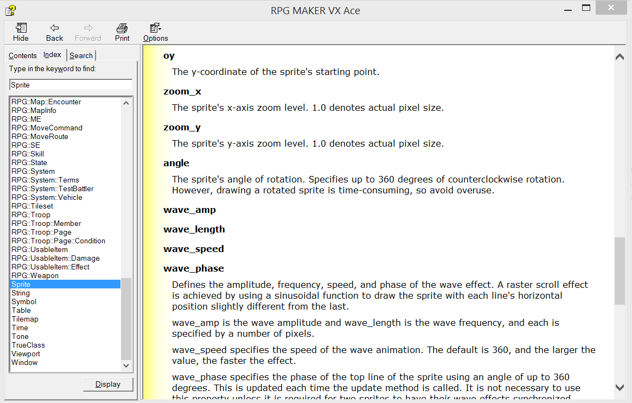Viewport: 632px width, 403px height.
Task: Select RPG::Troop::Member index entry
Action: click(46, 223)
